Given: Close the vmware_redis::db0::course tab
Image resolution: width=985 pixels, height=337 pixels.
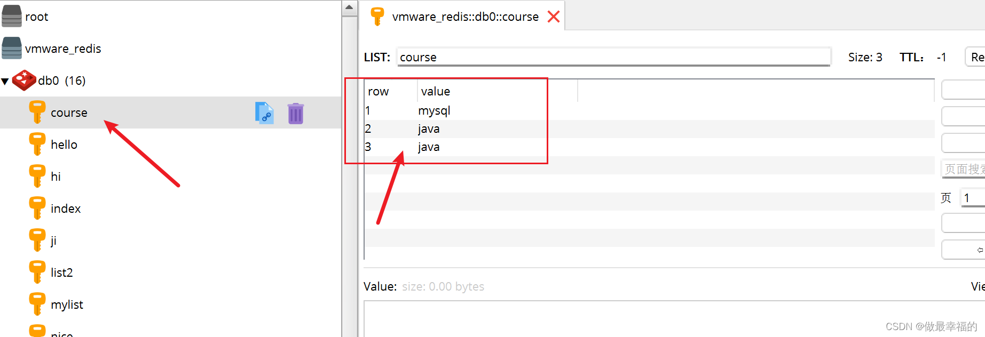Looking at the screenshot, I should (x=554, y=17).
